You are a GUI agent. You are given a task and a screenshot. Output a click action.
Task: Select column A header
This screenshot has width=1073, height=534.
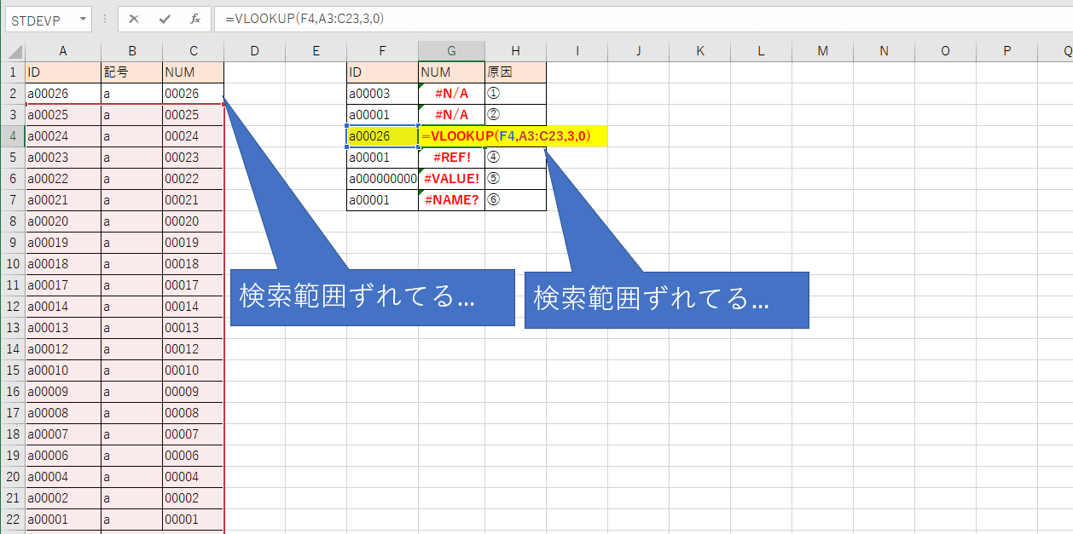(x=62, y=50)
